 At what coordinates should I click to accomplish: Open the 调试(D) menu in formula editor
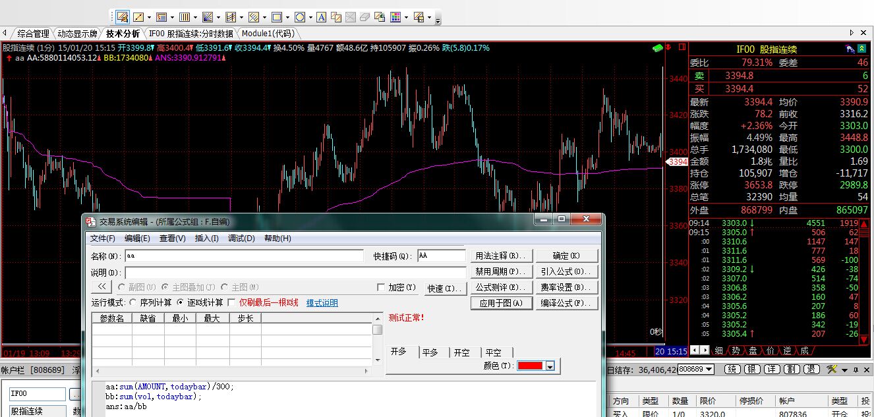click(x=241, y=238)
